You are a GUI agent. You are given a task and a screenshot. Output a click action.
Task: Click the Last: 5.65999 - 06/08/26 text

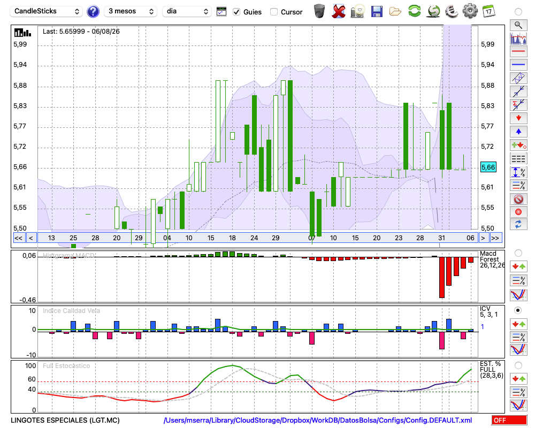pyautogui.click(x=81, y=32)
